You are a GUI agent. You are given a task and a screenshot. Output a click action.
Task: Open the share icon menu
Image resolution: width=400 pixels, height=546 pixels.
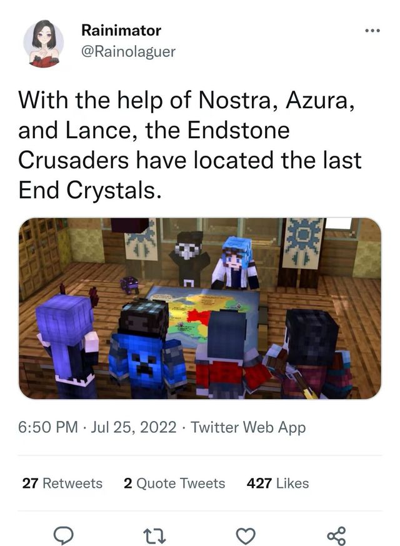tap(337, 536)
